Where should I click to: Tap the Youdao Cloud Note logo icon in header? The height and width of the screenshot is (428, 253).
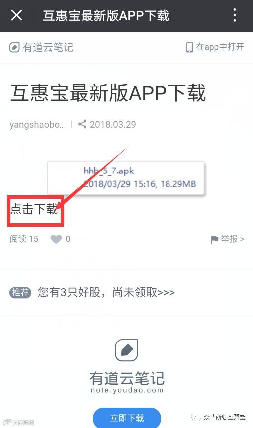[14, 47]
